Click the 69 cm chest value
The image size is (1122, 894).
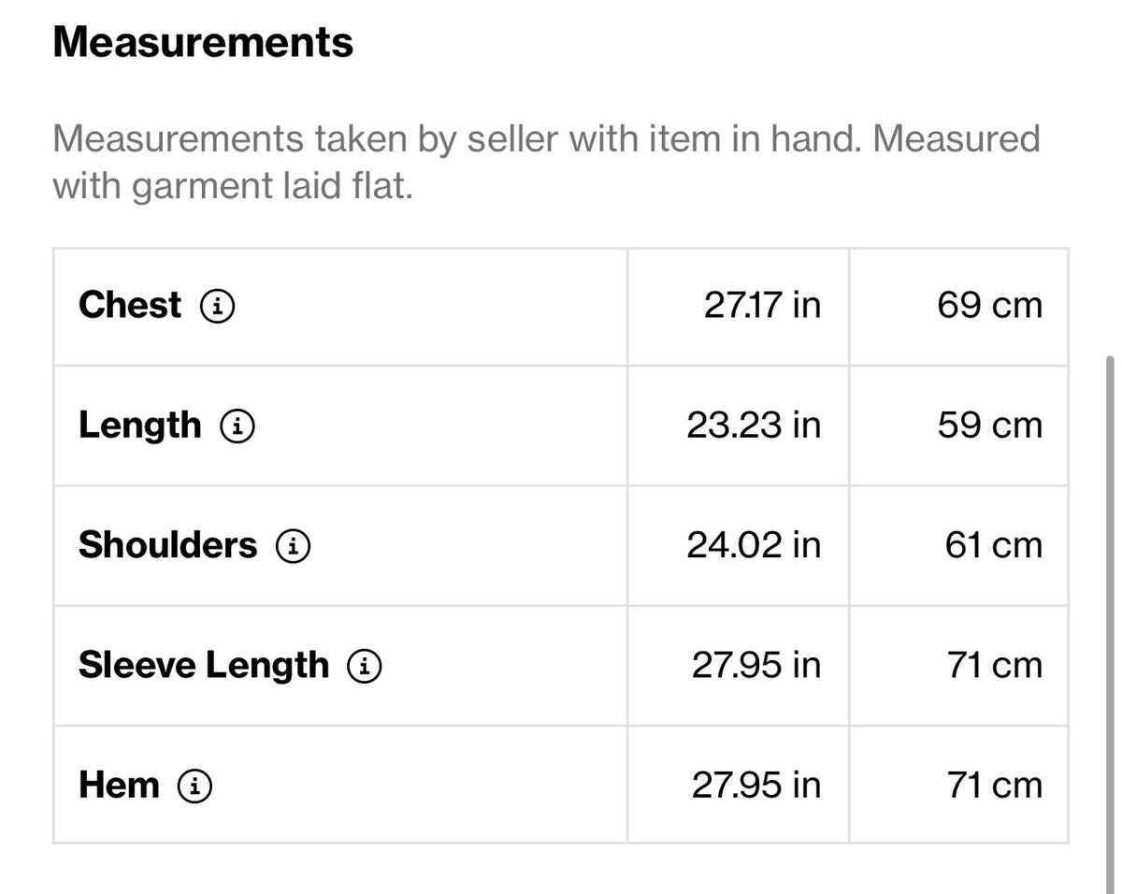pyautogui.click(x=989, y=306)
